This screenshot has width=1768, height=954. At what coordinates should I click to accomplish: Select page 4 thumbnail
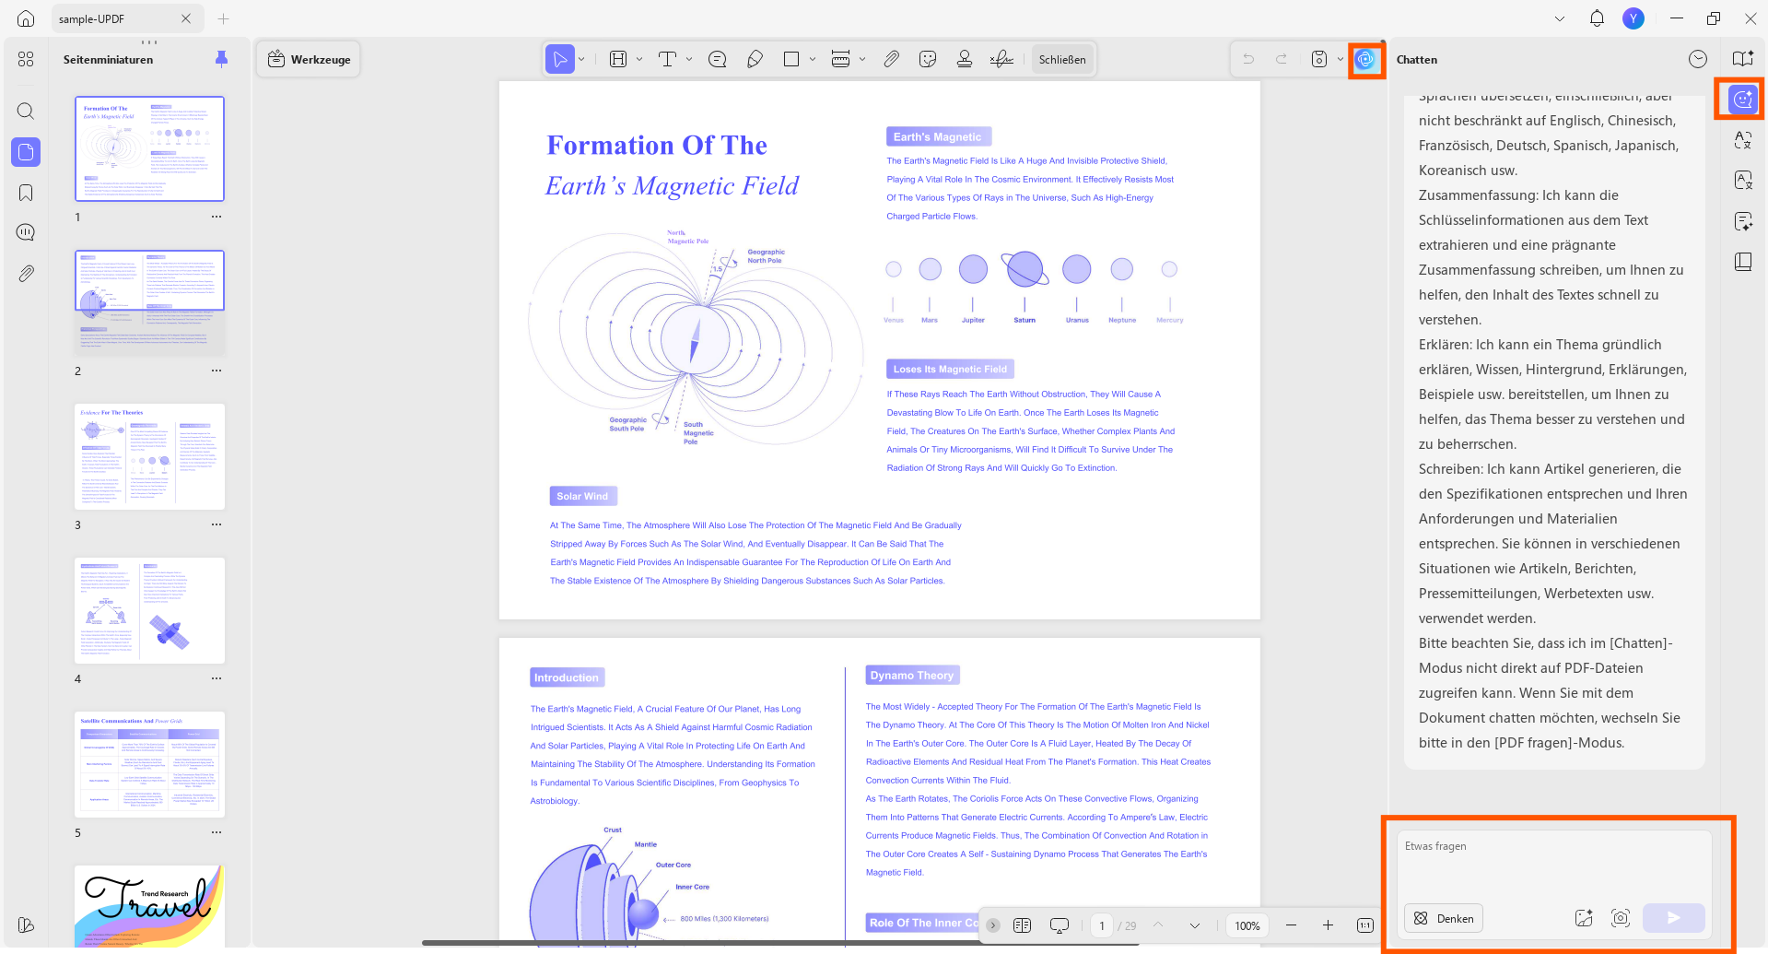click(150, 610)
